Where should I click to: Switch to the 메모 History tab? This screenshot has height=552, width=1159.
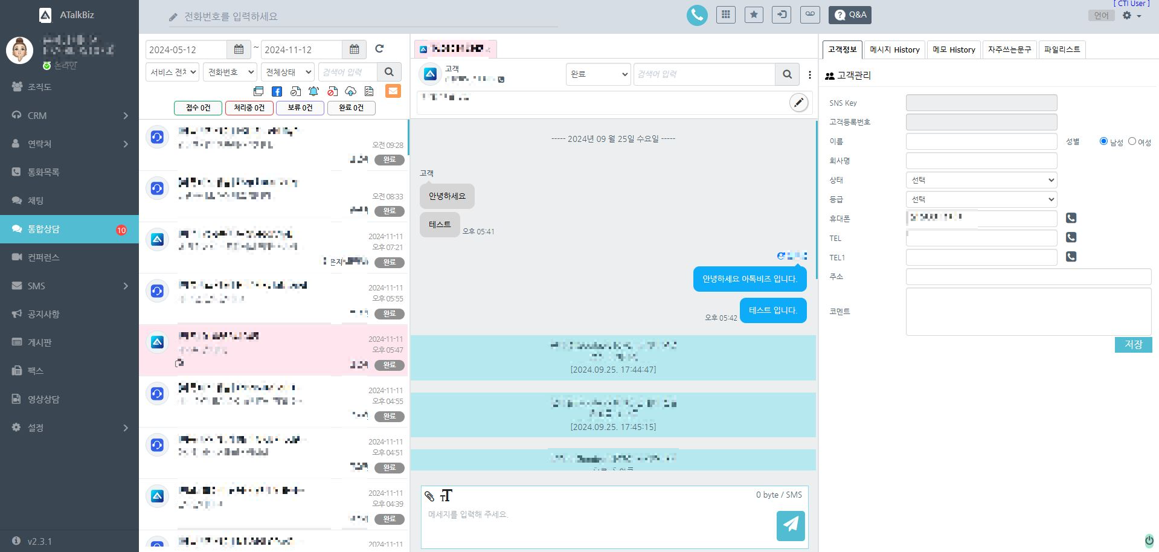954,50
